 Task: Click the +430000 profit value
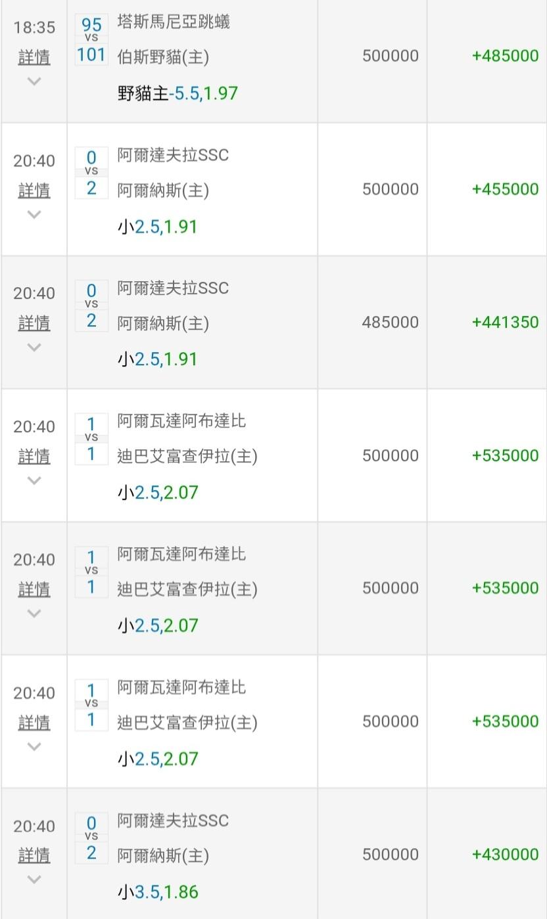click(505, 855)
